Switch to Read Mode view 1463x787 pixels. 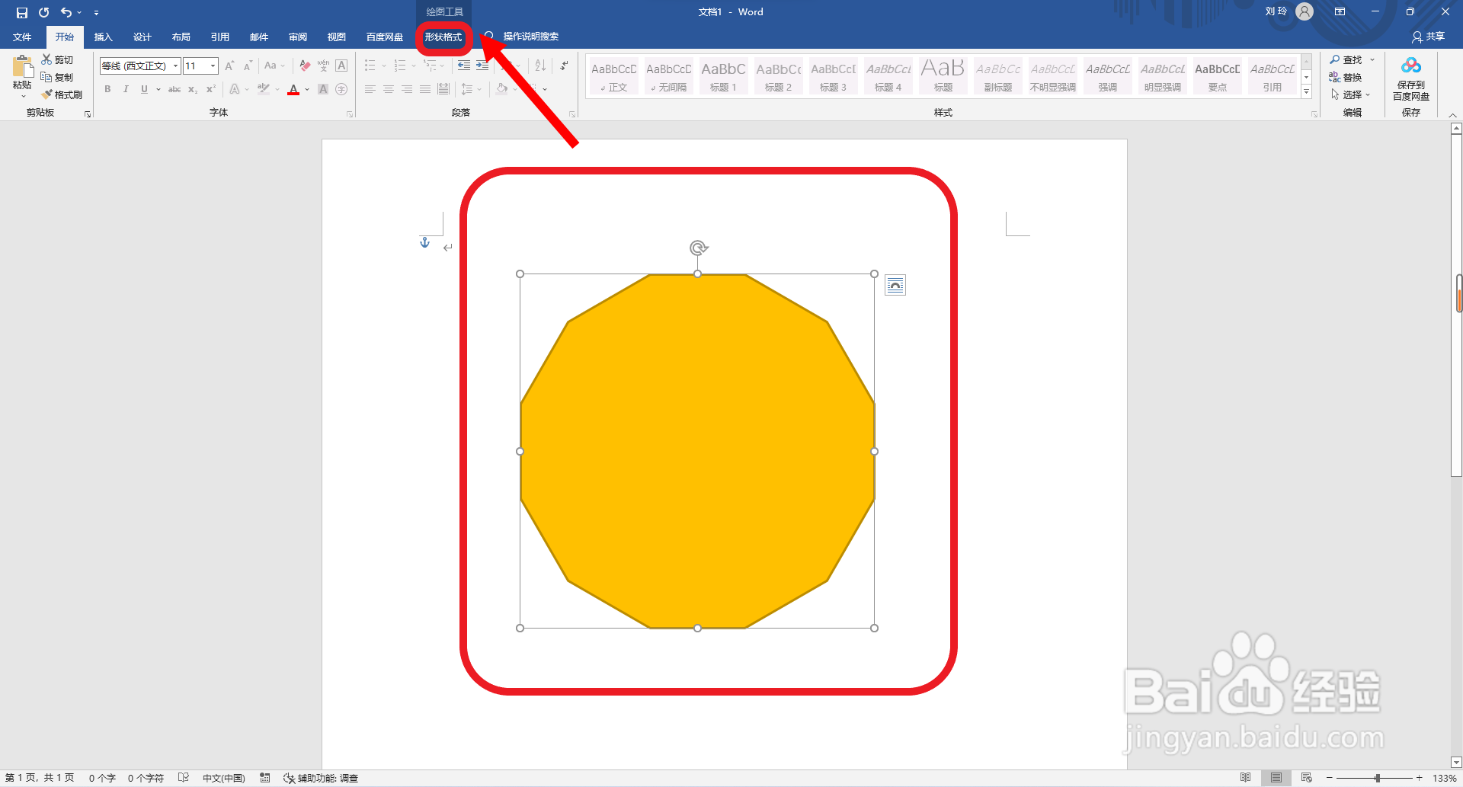[1245, 778]
